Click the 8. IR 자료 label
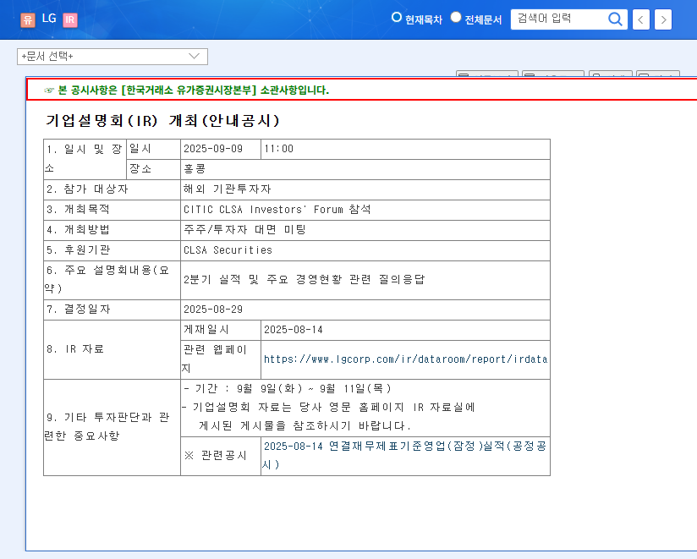The width and height of the screenshot is (697, 559). coord(74,349)
